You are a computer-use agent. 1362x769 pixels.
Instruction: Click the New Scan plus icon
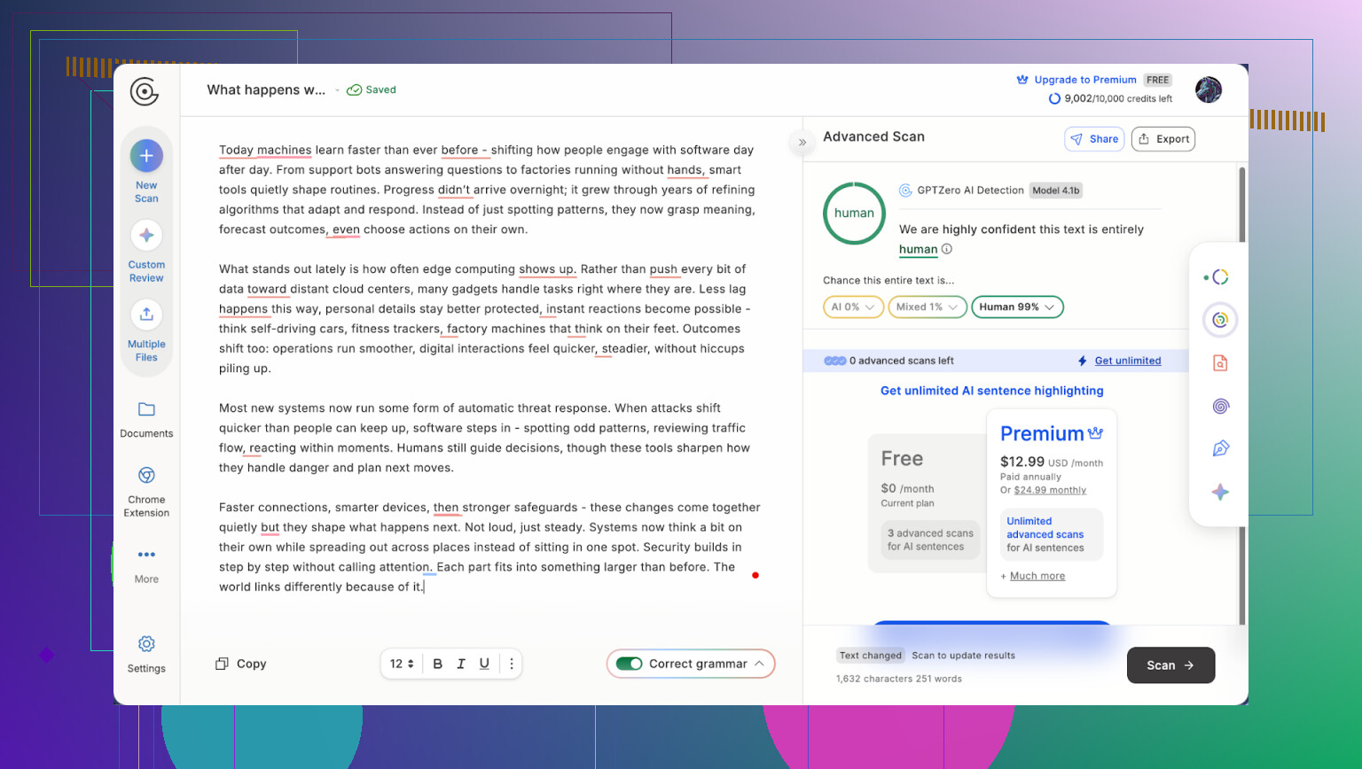(x=146, y=156)
